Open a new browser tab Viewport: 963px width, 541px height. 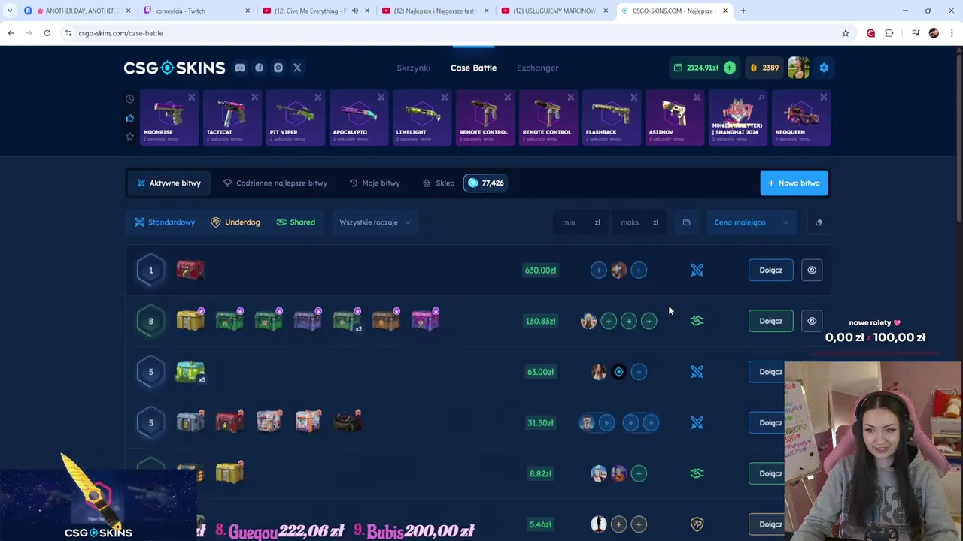(x=743, y=11)
